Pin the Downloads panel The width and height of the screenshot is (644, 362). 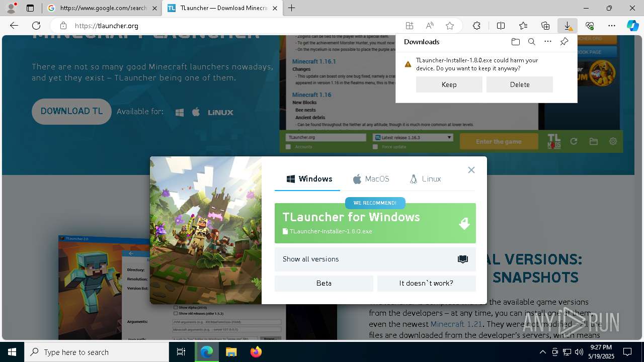pyautogui.click(x=564, y=42)
